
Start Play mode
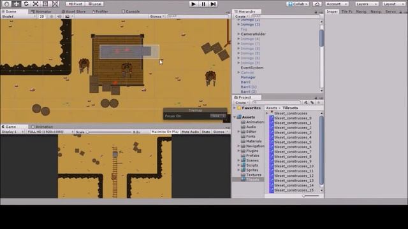point(193,4)
